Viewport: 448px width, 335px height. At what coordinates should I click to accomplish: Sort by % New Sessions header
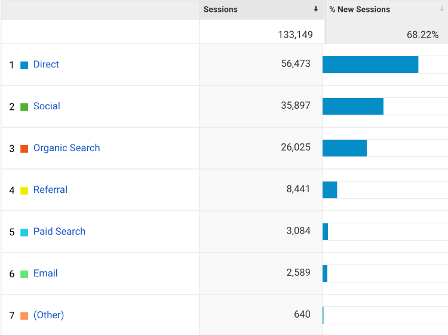coord(360,10)
